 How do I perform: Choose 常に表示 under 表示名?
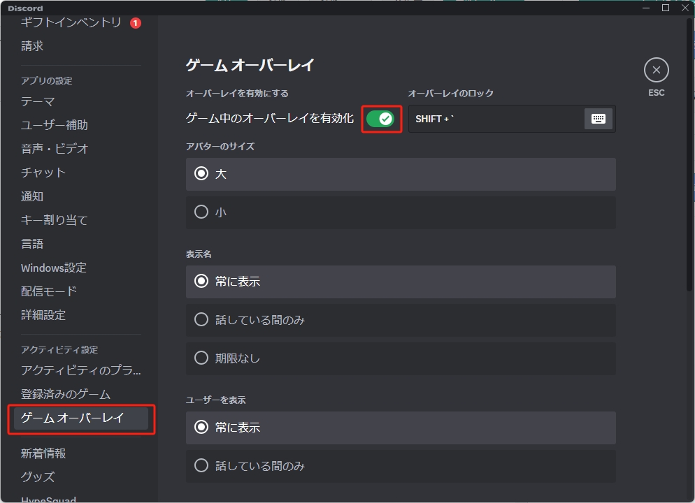tap(401, 282)
